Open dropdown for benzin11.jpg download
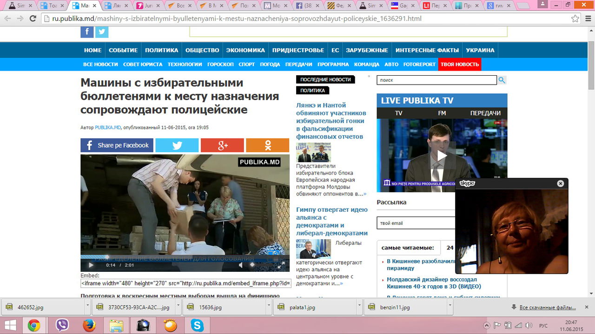595x334 pixels. (450, 307)
